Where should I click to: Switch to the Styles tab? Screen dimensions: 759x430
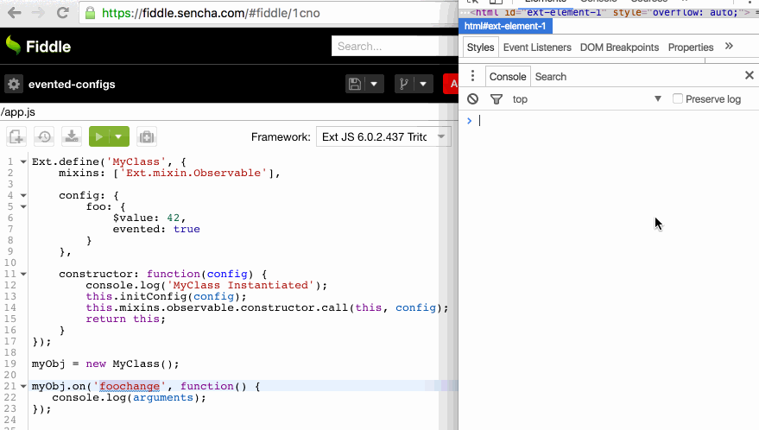click(x=480, y=47)
